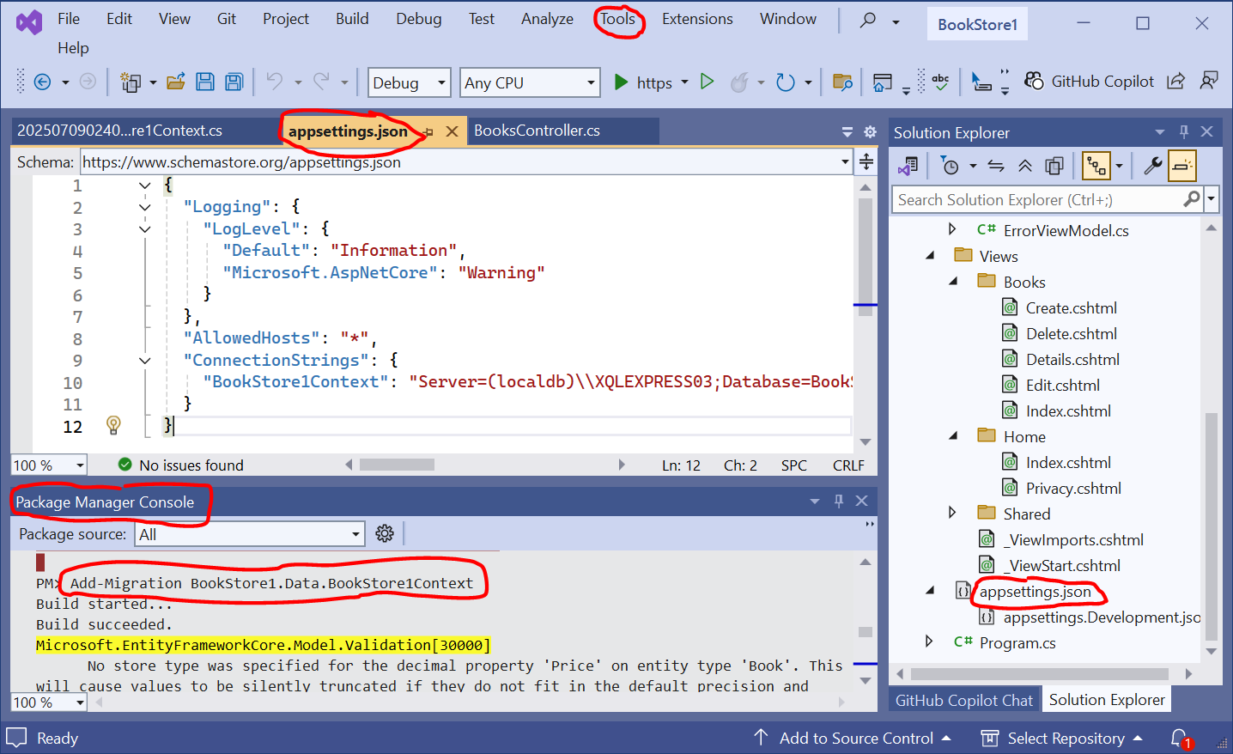This screenshot has height=754, width=1233.
Task: Toggle Sync with Active Document in Solution Explorer
Action: click(x=996, y=166)
